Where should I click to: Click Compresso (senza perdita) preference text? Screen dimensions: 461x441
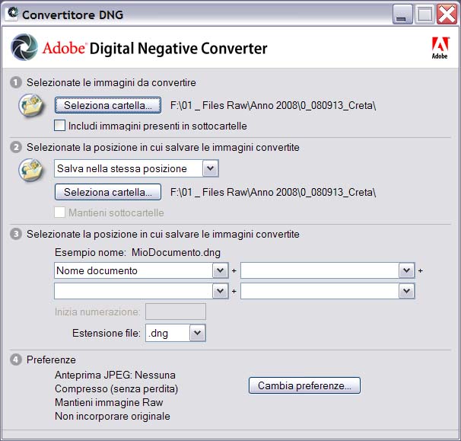coord(116,388)
